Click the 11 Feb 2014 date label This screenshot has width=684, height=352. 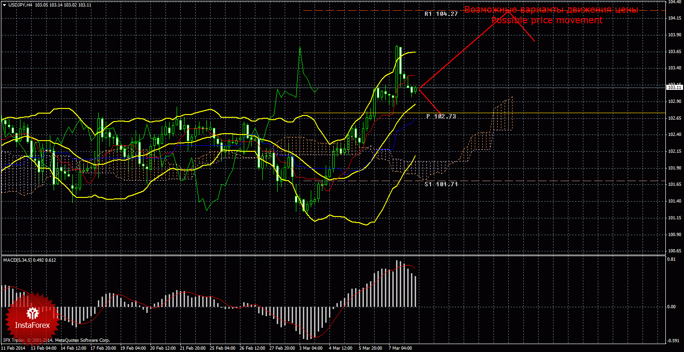(13, 348)
